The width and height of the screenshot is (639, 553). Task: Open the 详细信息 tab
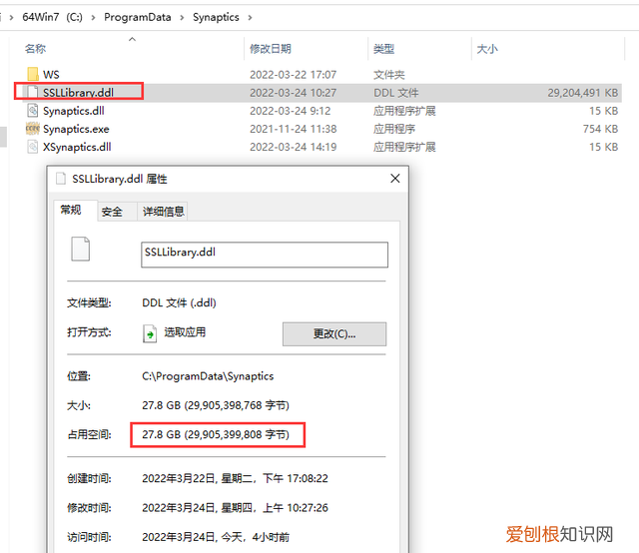[x=163, y=211]
